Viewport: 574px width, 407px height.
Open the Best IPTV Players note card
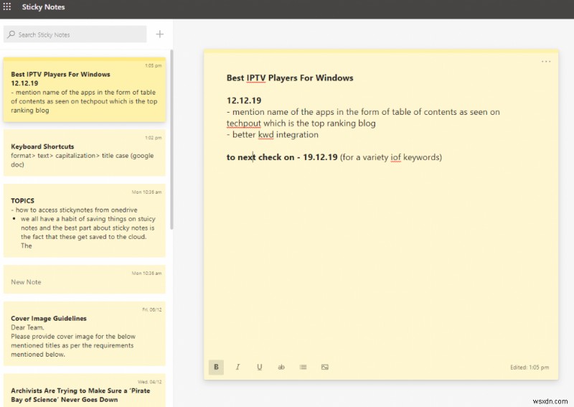[85, 90]
